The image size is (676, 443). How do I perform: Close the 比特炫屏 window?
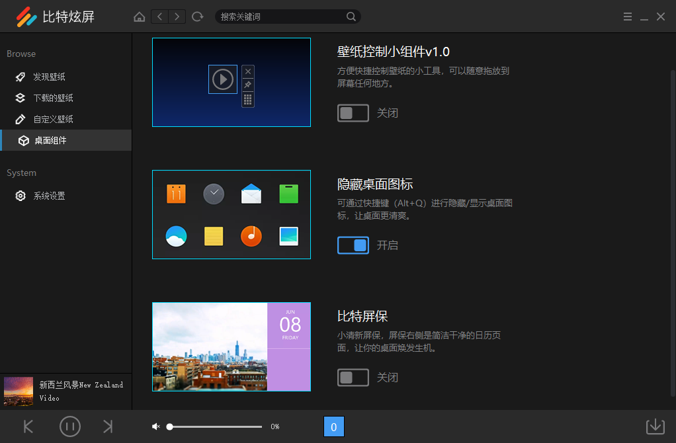click(x=661, y=17)
